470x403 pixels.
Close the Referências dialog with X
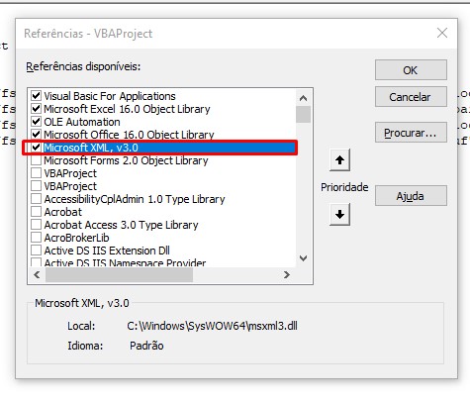442,33
